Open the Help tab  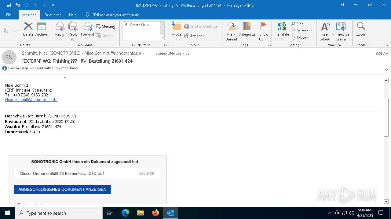tap(73, 15)
